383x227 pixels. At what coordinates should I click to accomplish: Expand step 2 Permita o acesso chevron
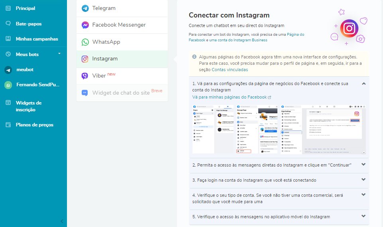[x=363, y=165]
